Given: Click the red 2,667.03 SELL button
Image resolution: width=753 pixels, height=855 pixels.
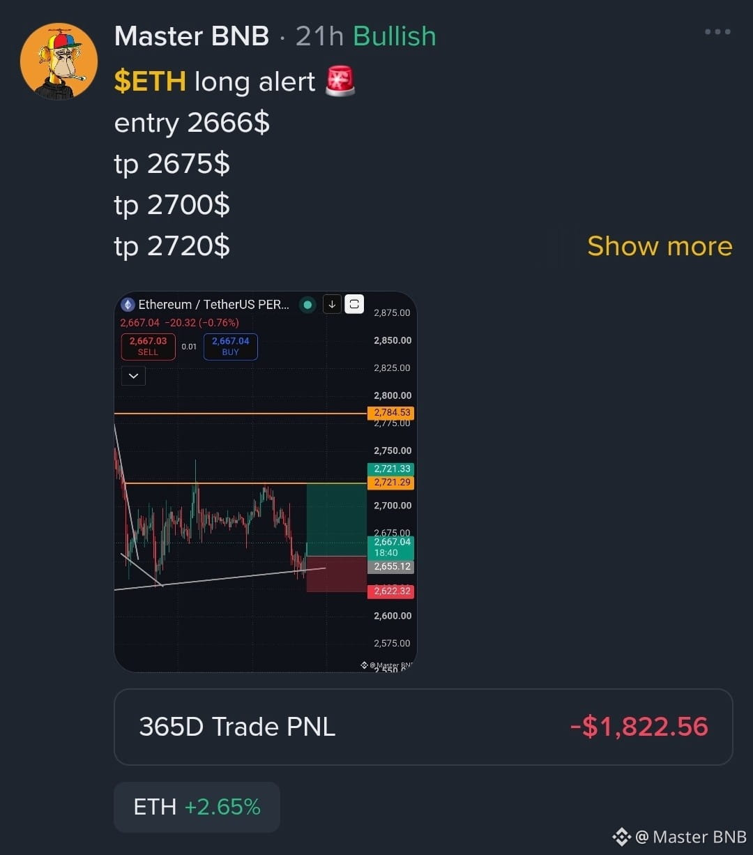Looking at the screenshot, I should point(148,347).
